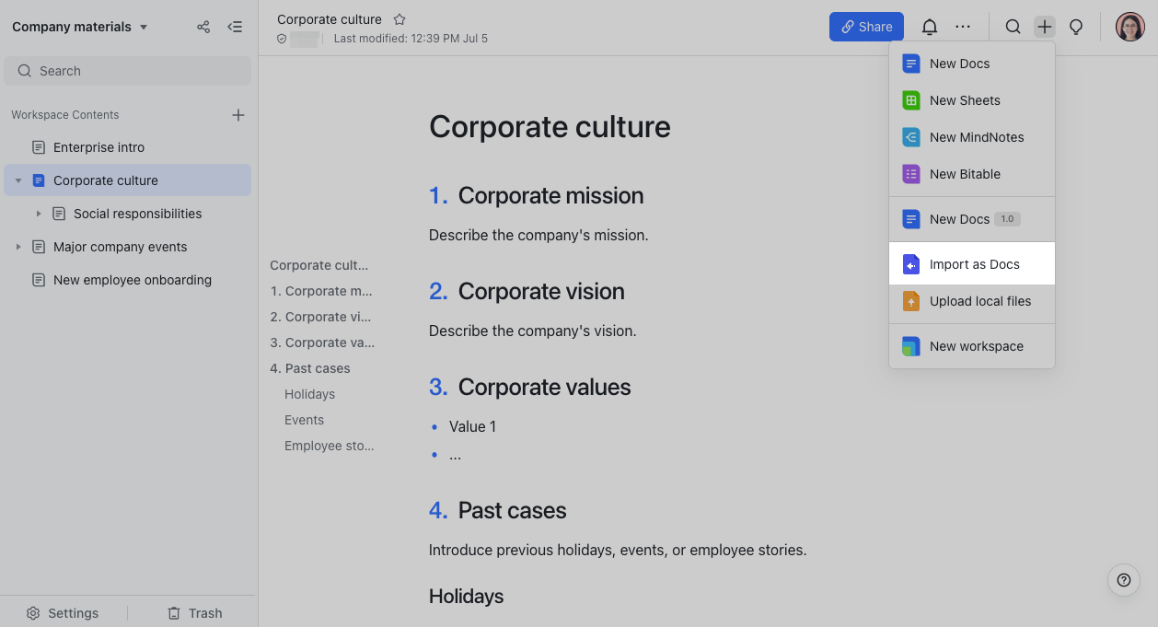1158x627 pixels.
Task: Click the search magnifier in top bar
Action: point(1013,27)
